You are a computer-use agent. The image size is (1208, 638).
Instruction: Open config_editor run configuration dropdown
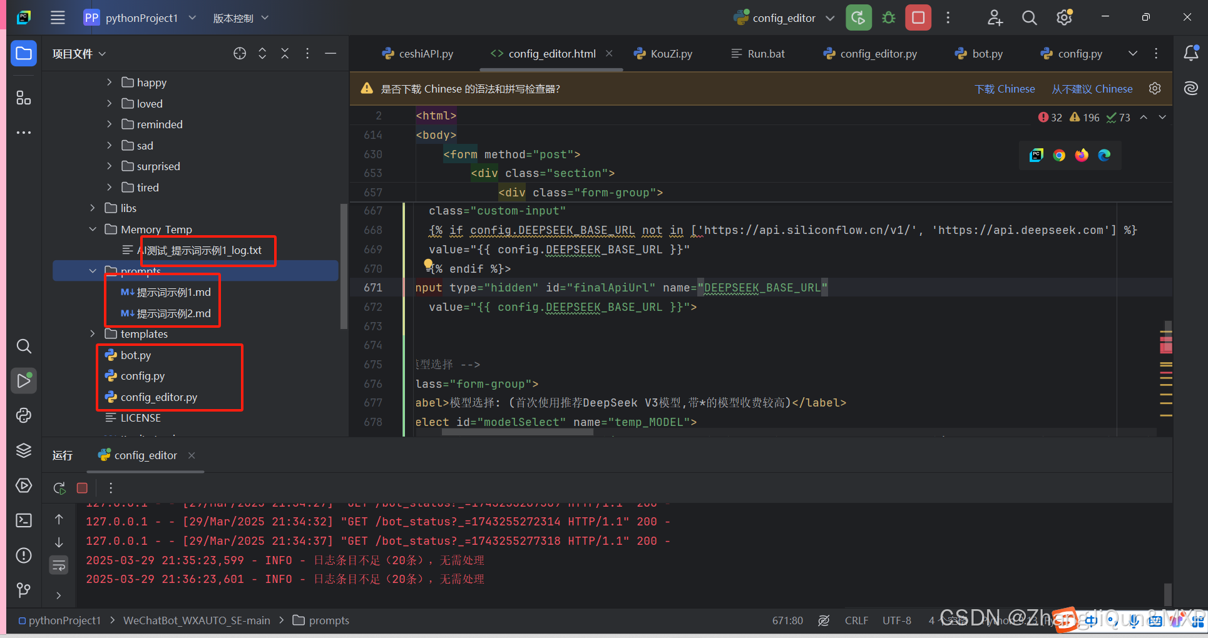(784, 18)
